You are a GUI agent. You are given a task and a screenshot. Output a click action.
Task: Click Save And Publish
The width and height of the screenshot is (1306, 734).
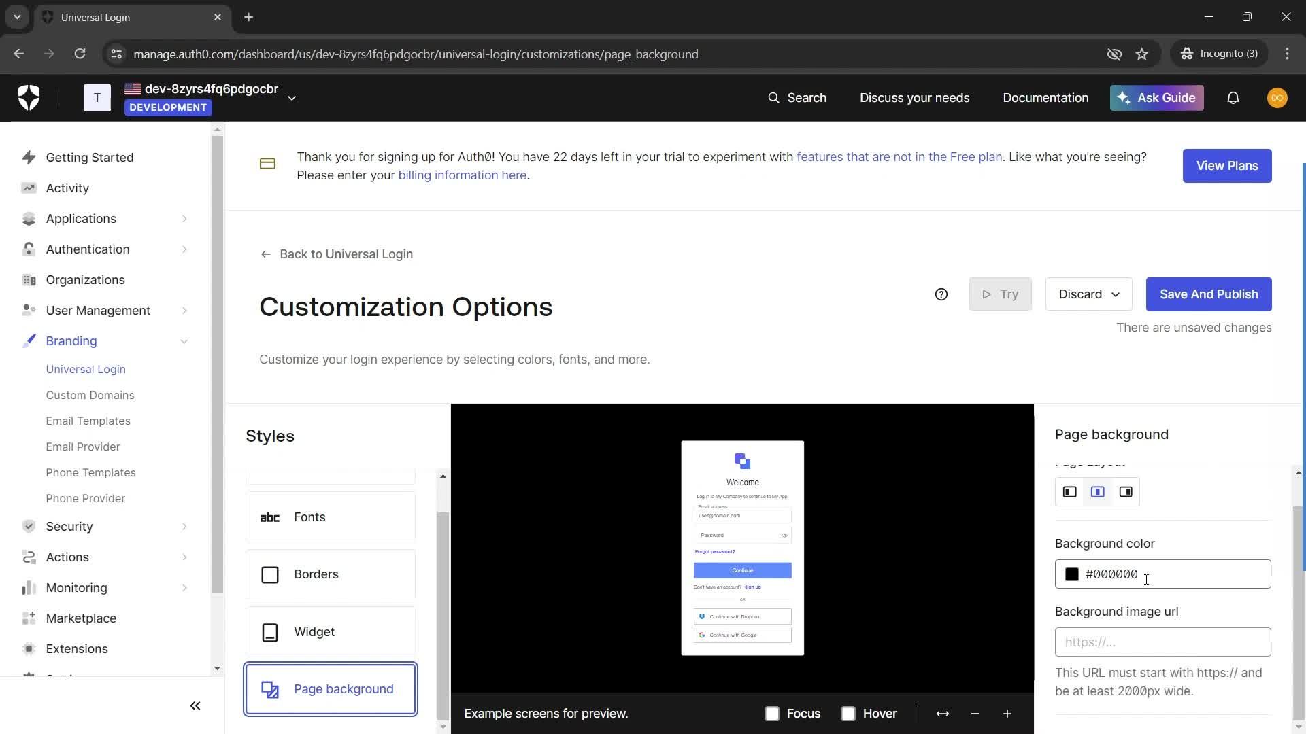point(1208,294)
